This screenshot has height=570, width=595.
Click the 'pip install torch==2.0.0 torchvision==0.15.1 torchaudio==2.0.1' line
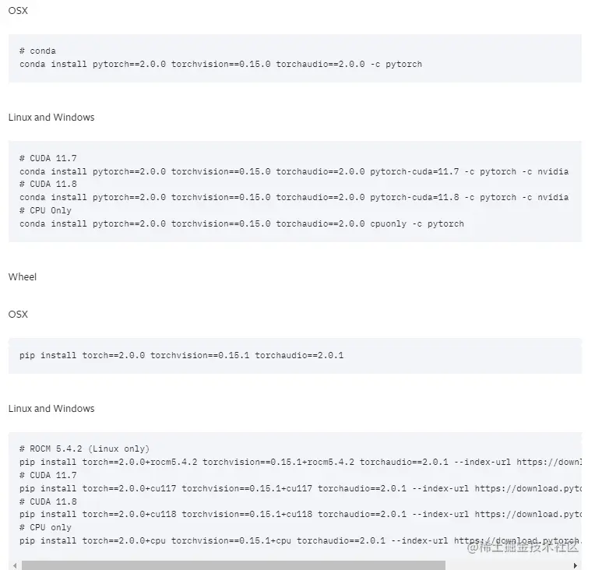coord(181,356)
